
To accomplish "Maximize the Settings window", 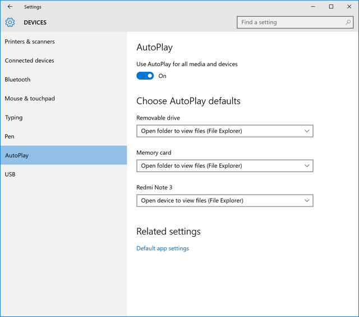I will [331, 7].
